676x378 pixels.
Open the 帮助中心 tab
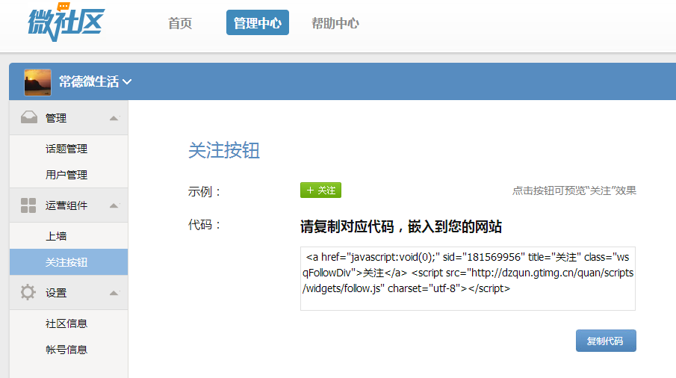(335, 23)
